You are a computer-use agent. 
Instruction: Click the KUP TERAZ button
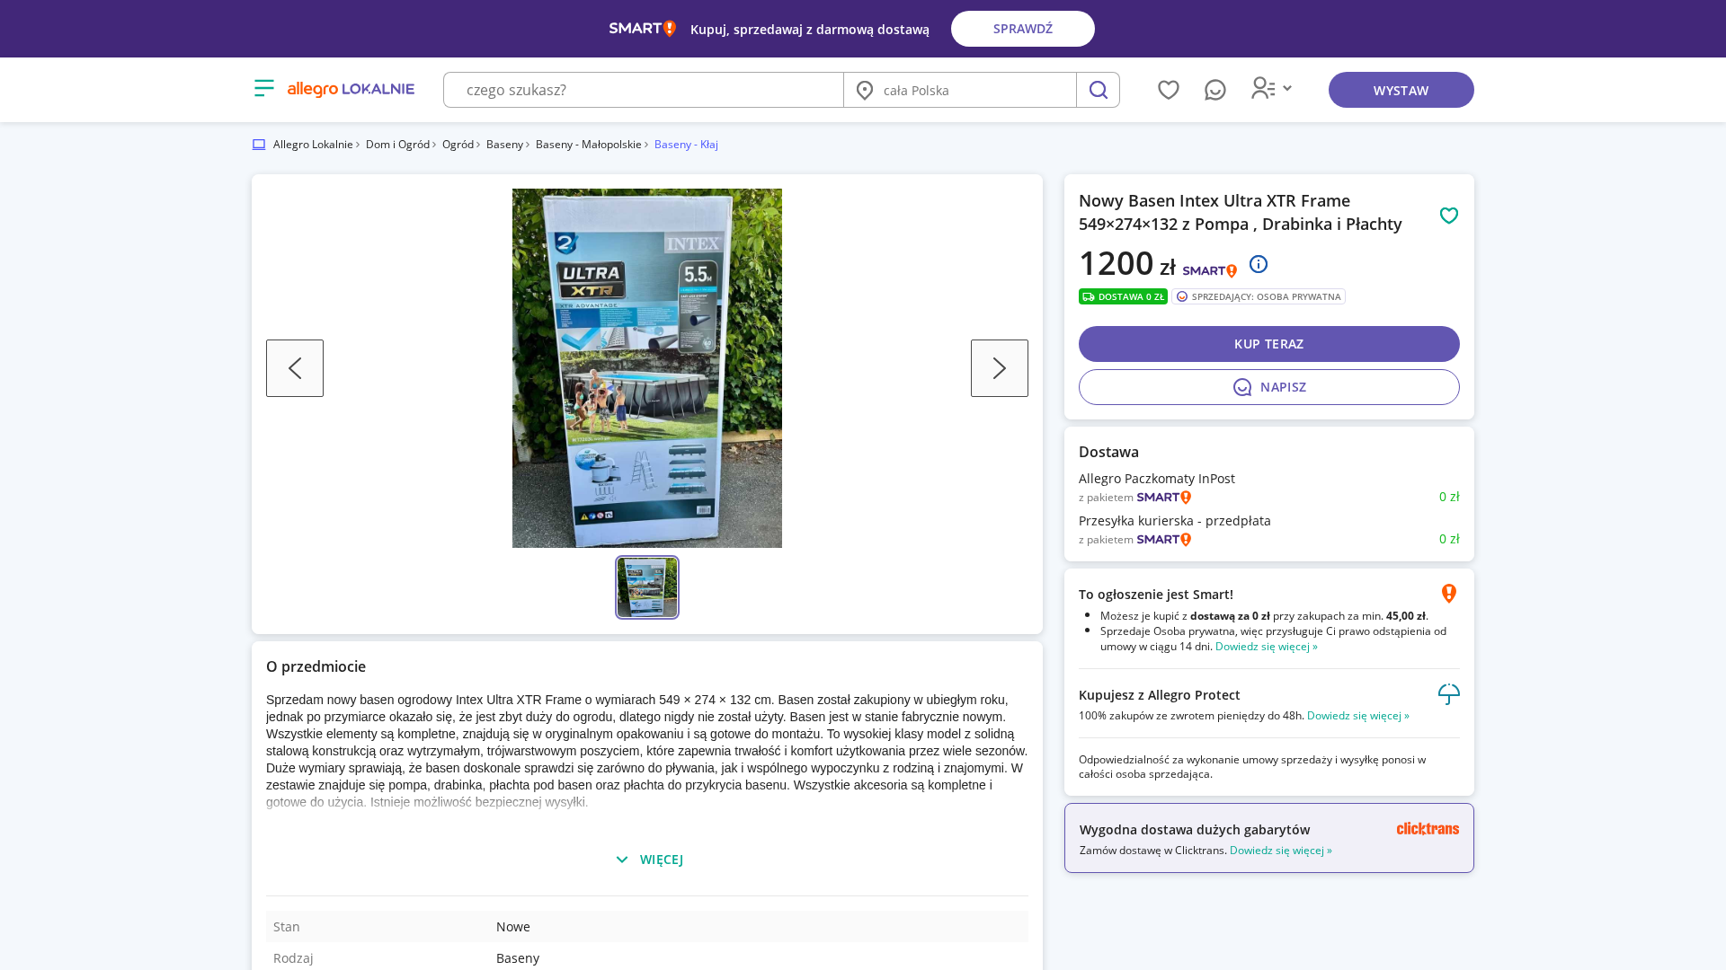[x=1269, y=344]
